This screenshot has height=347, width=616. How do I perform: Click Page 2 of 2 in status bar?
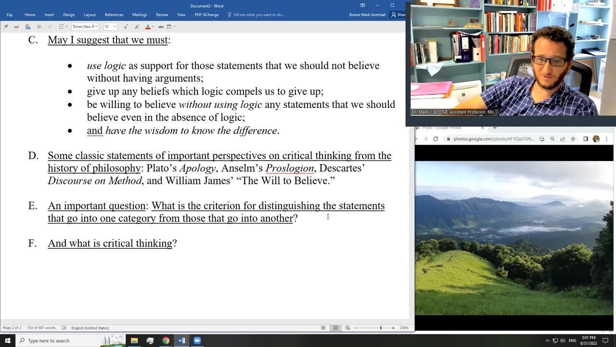(12, 328)
